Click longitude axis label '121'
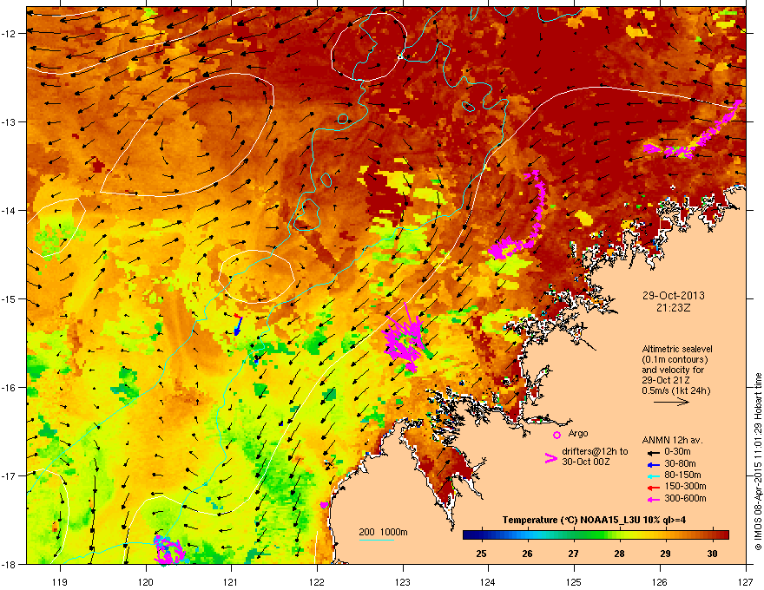This screenshot has width=764, height=590. (x=231, y=581)
